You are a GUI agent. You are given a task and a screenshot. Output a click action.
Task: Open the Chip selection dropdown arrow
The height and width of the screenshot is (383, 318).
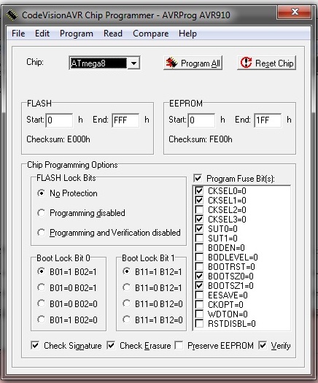point(133,63)
